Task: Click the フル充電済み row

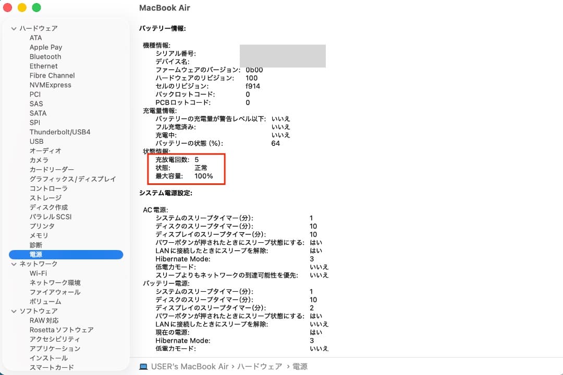Action: click(223, 127)
